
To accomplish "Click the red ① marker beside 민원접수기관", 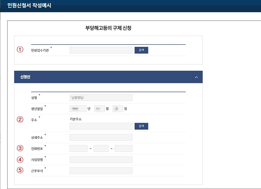I will [19, 49].
